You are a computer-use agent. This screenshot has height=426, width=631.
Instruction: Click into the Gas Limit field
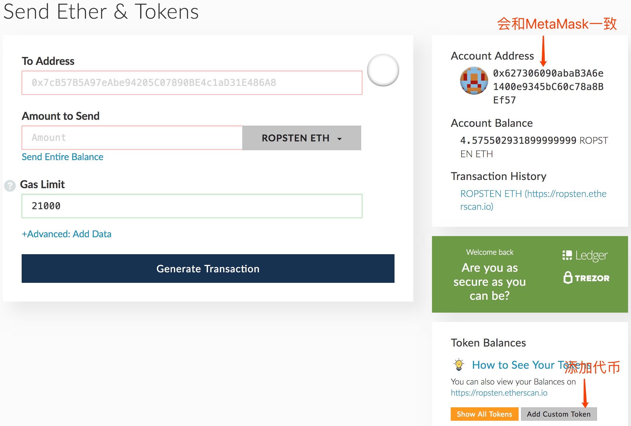point(192,206)
